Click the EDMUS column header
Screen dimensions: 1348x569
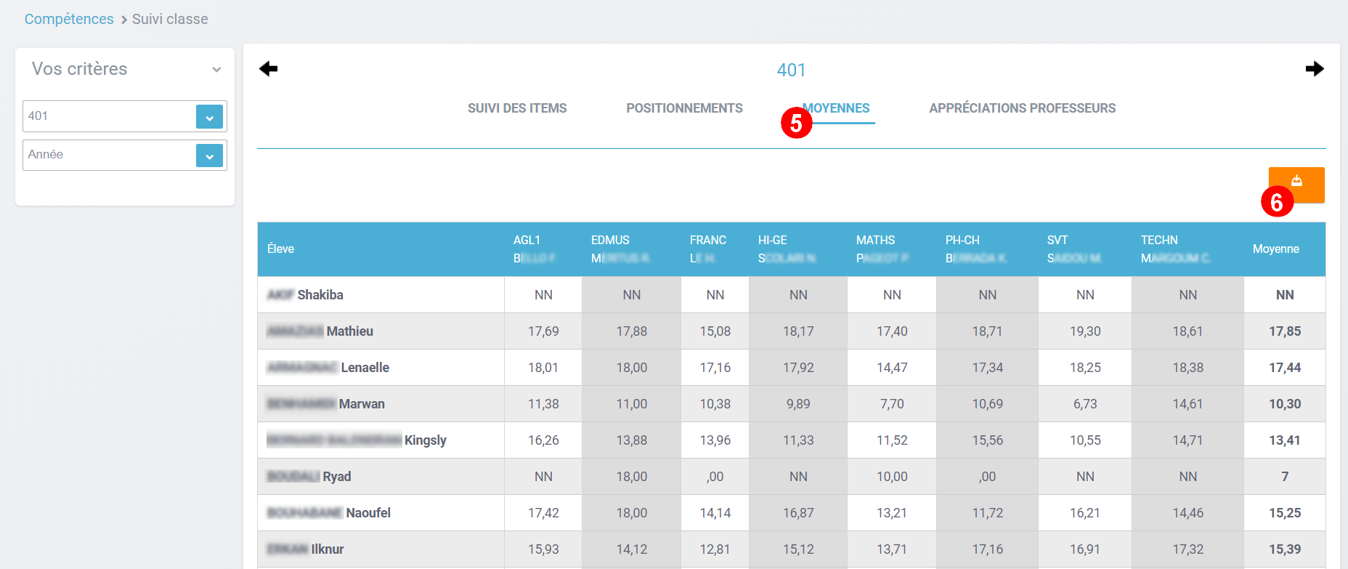(610, 241)
